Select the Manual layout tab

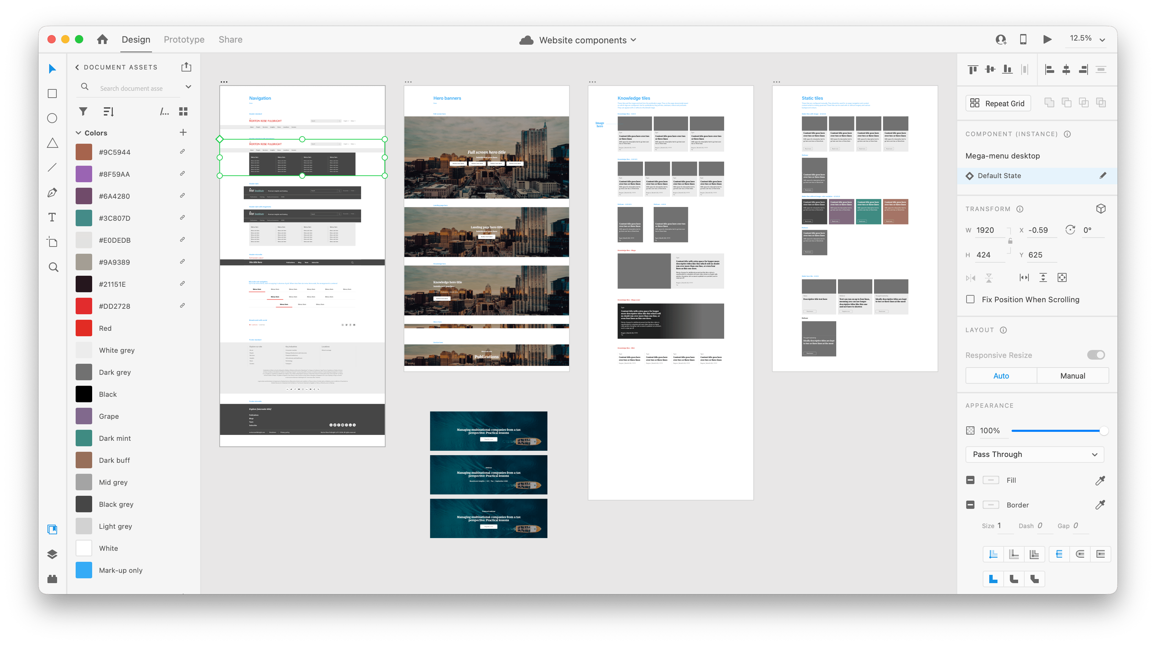(x=1072, y=376)
